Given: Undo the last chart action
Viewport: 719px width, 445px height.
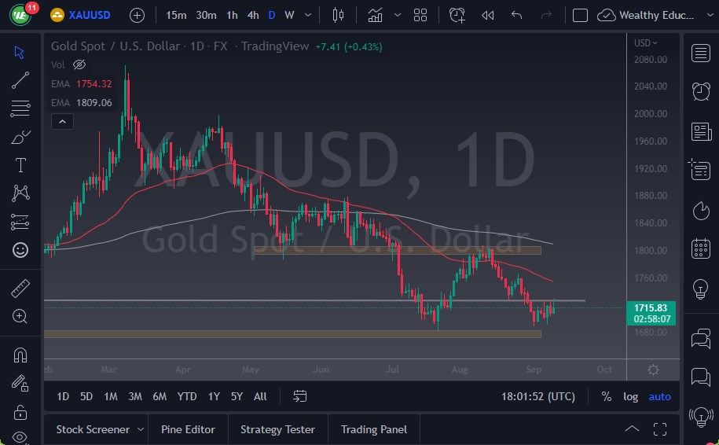Looking at the screenshot, I should coord(517,15).
